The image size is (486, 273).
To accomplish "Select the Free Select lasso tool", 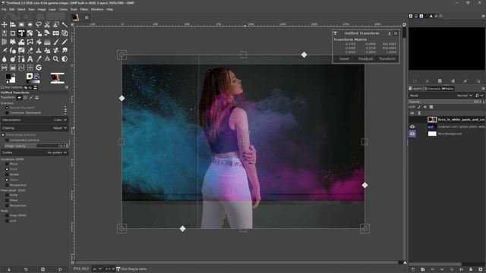I will 39,24.
